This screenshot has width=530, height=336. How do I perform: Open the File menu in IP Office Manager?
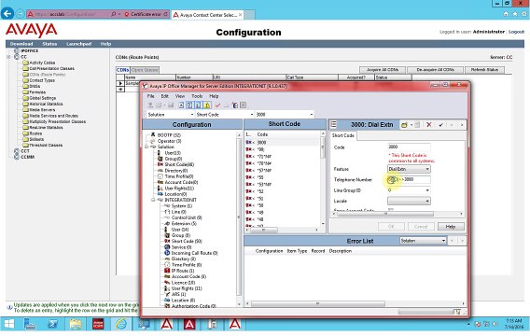point(151,96)
